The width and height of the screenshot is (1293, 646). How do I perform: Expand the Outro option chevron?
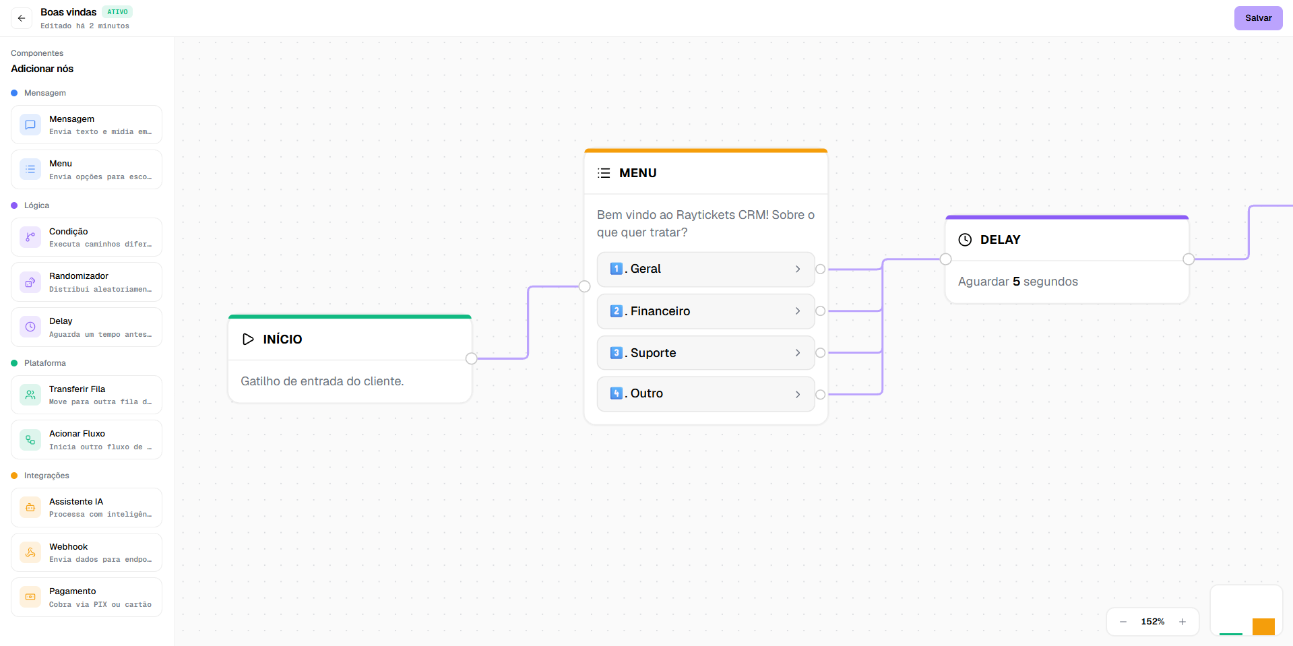point(798,395)
